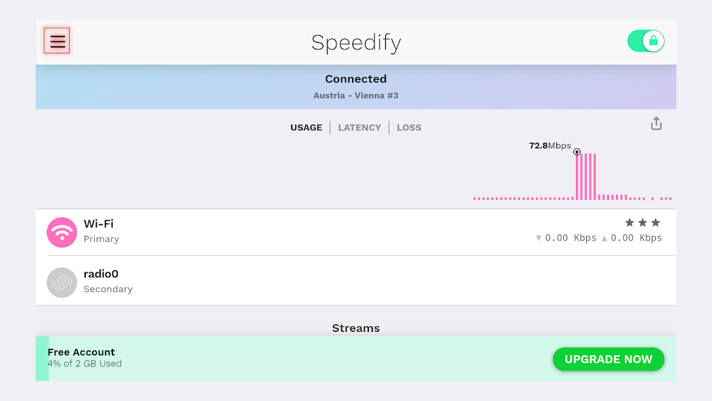Open the server selector showing Austria - Vienna #3
The width and height of the screenshot is (712, 401).
point(356,95)
